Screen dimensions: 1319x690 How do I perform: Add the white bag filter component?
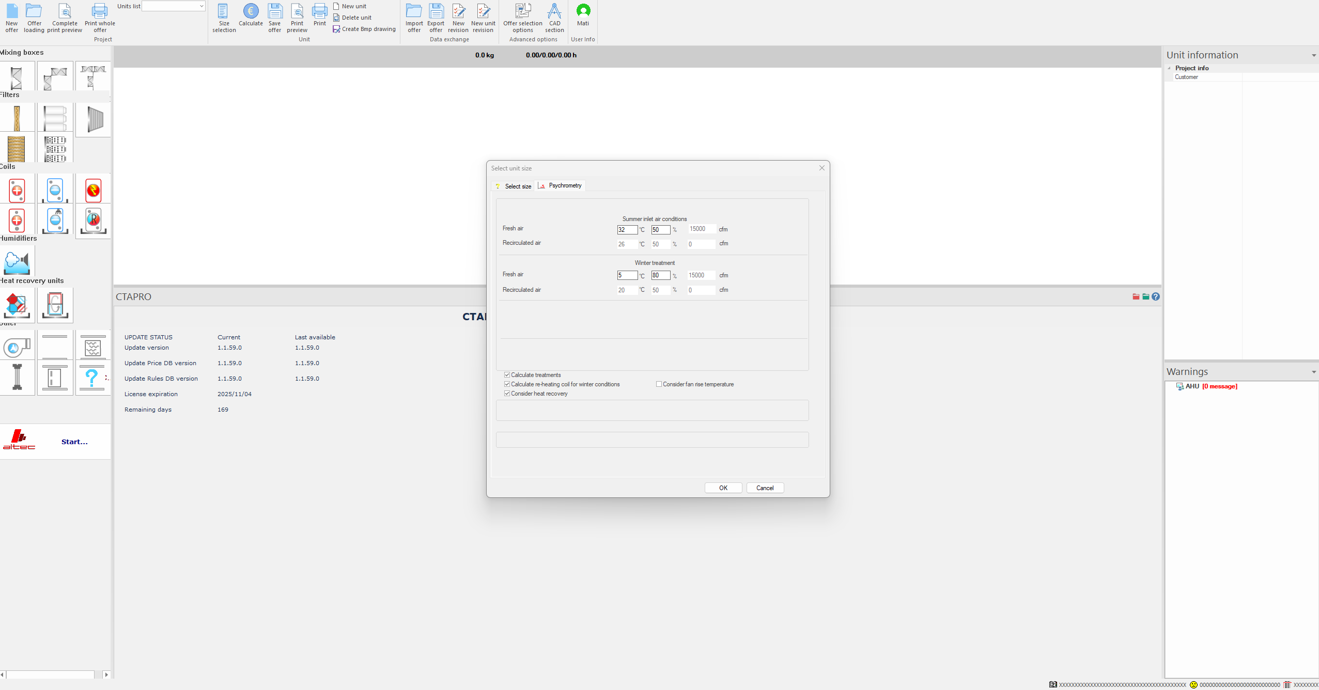click(x=55, y=118)
